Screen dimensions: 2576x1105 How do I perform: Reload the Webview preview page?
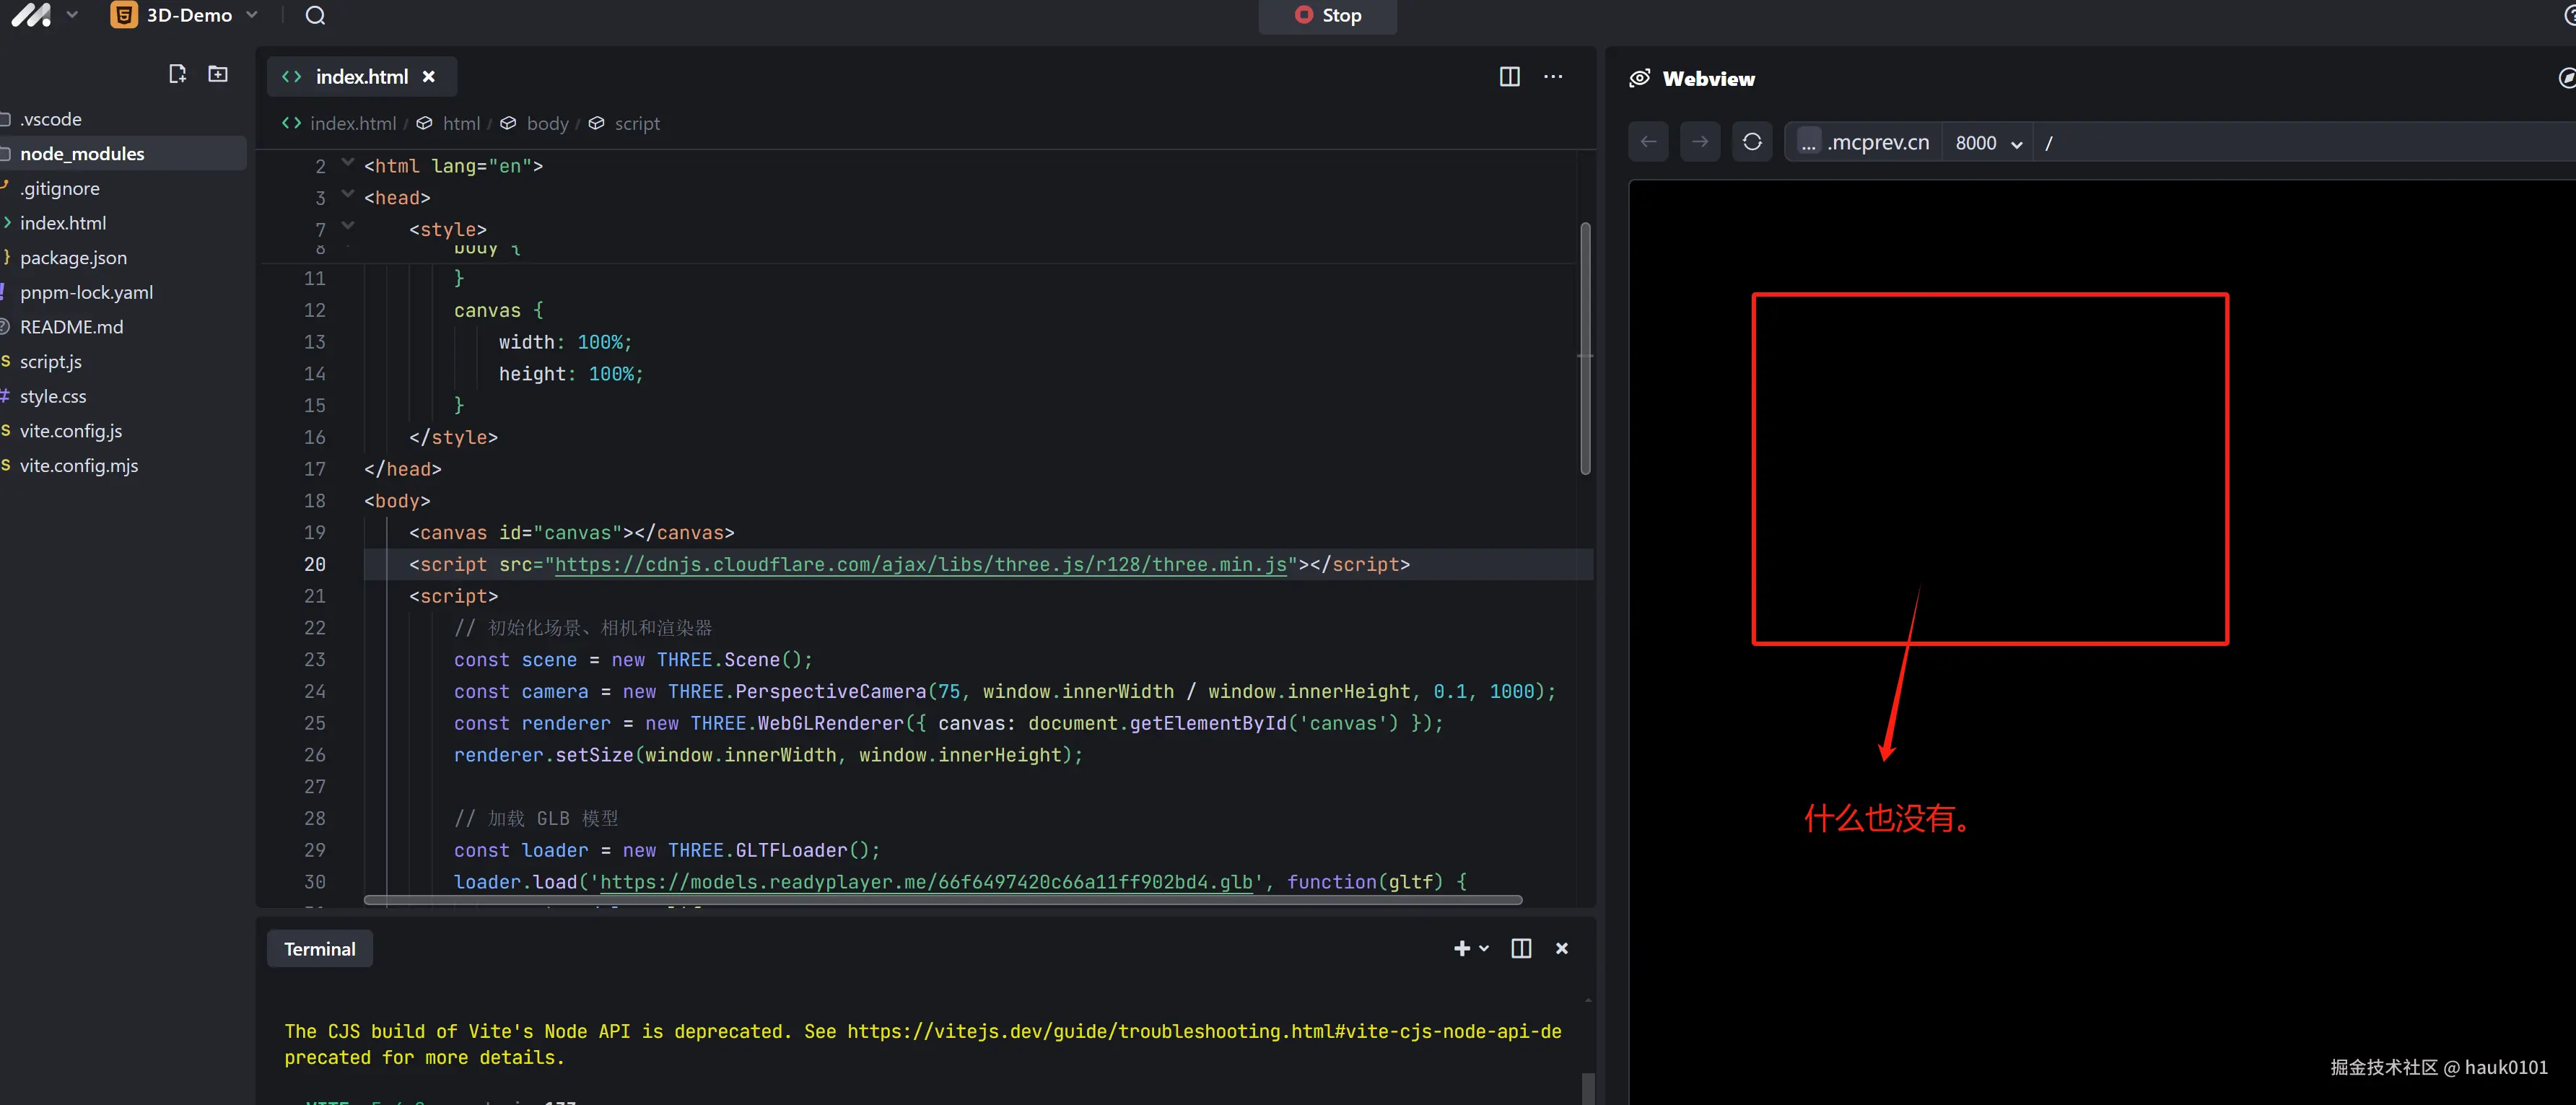point(1752,142)
